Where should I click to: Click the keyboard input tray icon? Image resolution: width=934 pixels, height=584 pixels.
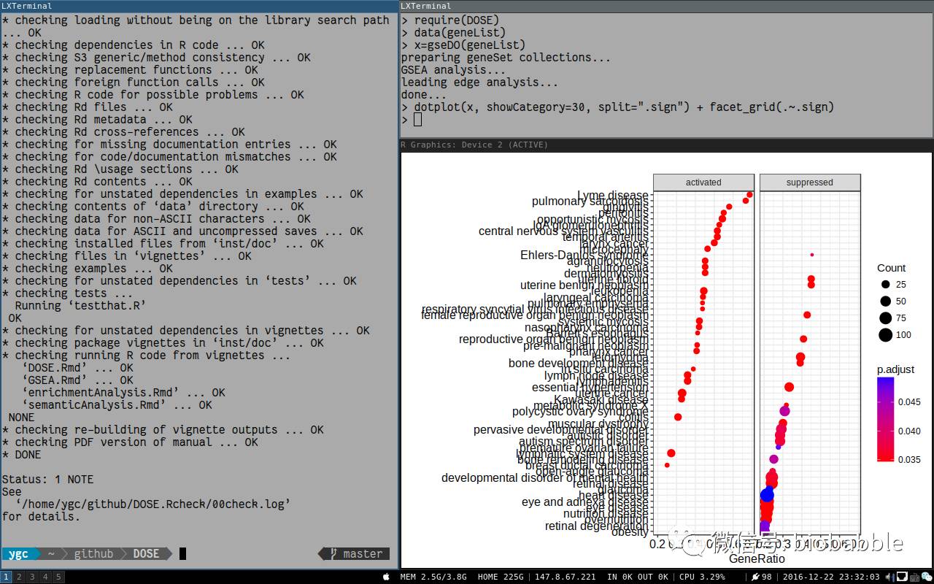(x=914, y=577)
